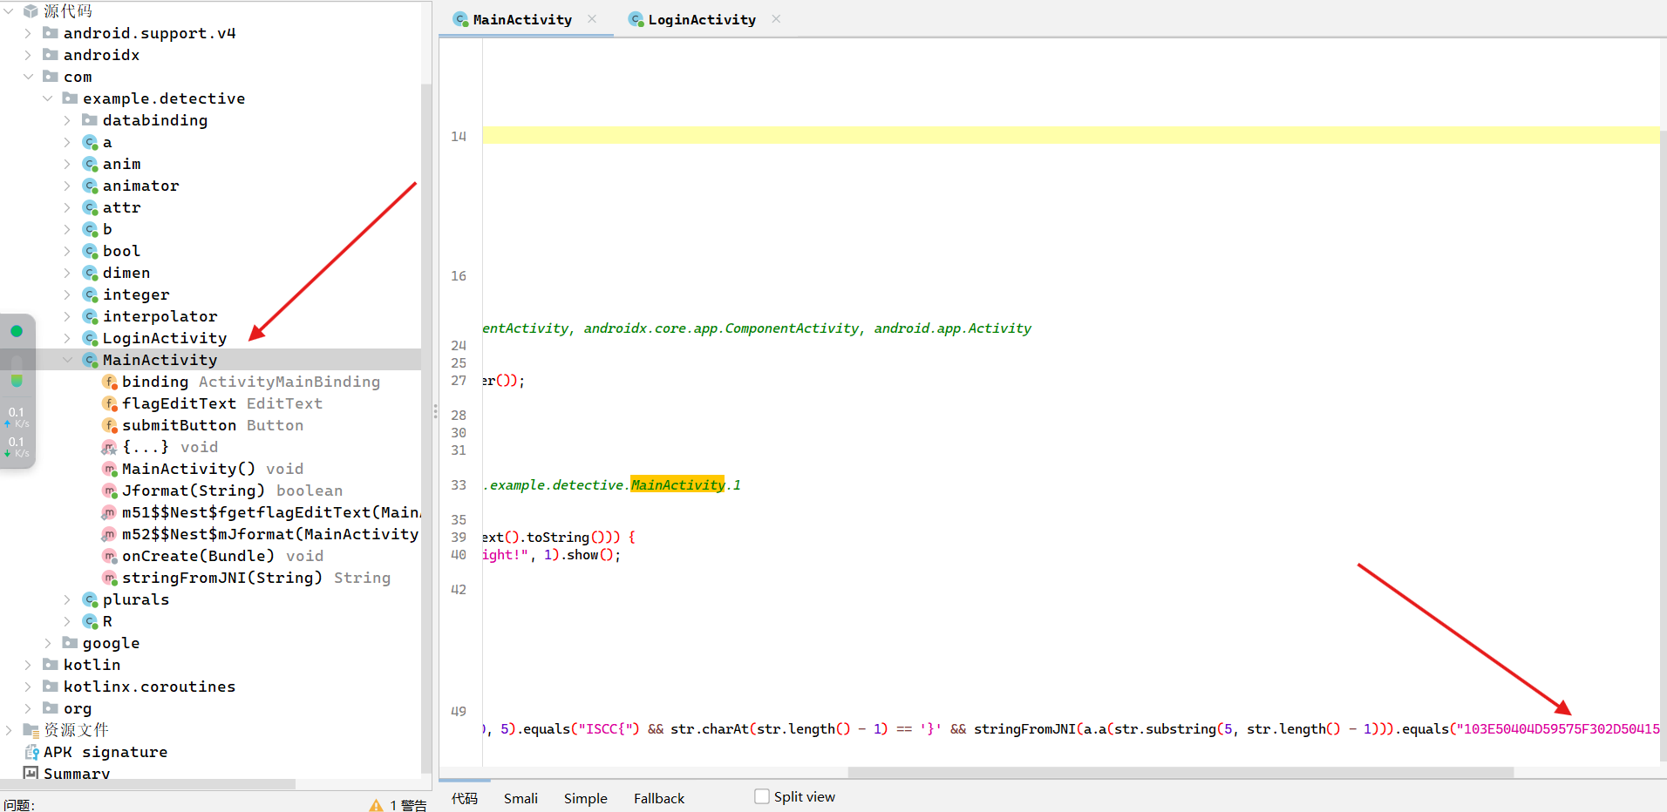Click the class icon on MainActivity tab

(x=461, y=19)
